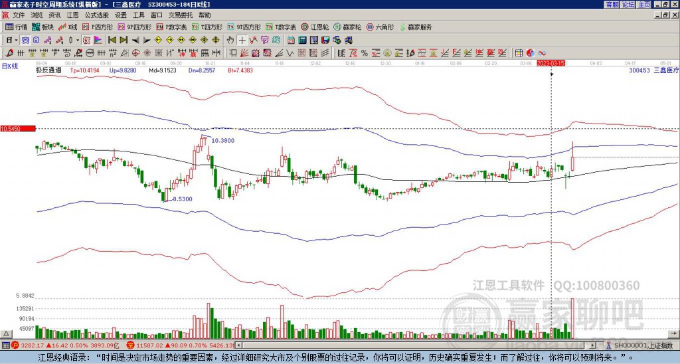680x364 pixels.
Task: Open the 交易委托 menu
Action: coord(181,15)
